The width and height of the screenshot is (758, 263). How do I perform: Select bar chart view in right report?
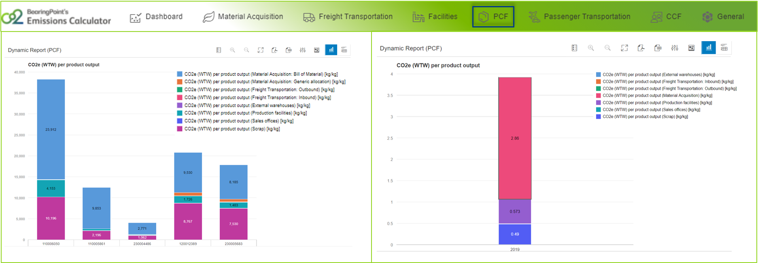point(709,48)
